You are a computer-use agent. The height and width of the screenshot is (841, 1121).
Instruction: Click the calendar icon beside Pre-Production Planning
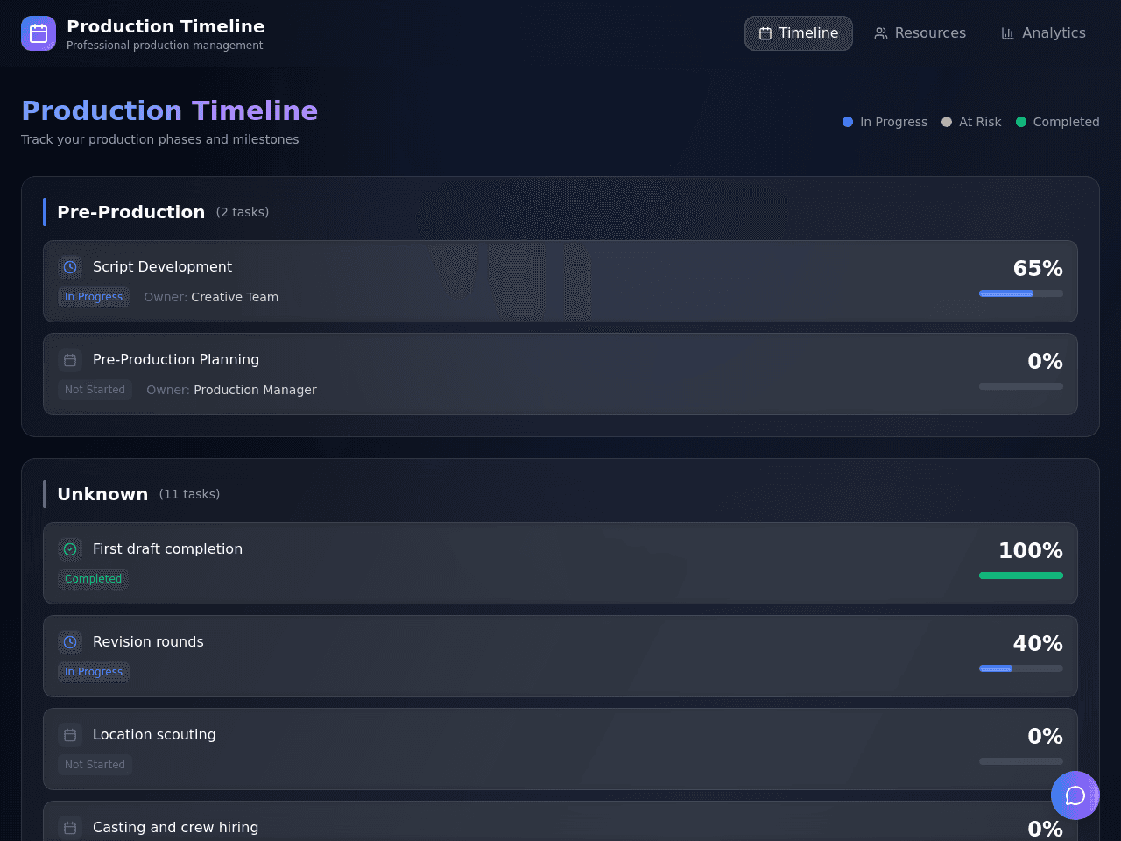point(70,360)
